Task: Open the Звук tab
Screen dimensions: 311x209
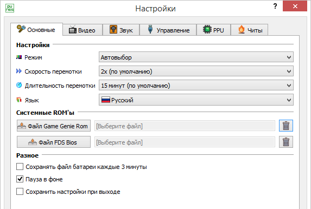Action: point(121,30)
